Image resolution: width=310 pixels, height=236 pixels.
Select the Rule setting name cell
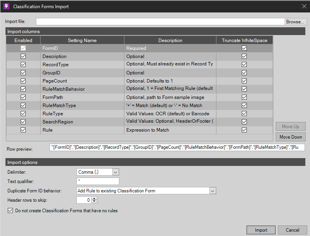pos(82,130)
